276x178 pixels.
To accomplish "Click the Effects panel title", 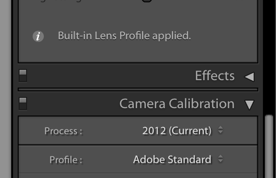I will pyautogui.click(x=215, y=76).
